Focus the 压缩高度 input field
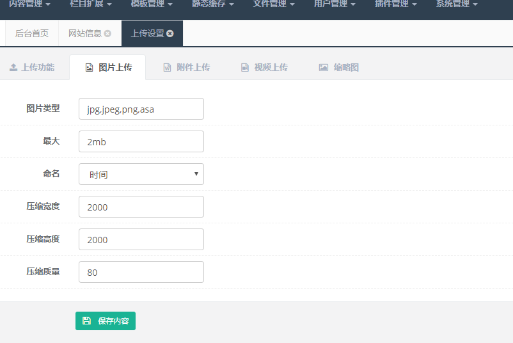Viewport: 513px width, 343px height. pyautogui.click(x=141, y=239)
